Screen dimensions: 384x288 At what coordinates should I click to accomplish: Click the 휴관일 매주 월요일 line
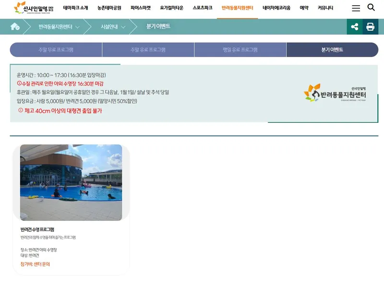point(93,92)
